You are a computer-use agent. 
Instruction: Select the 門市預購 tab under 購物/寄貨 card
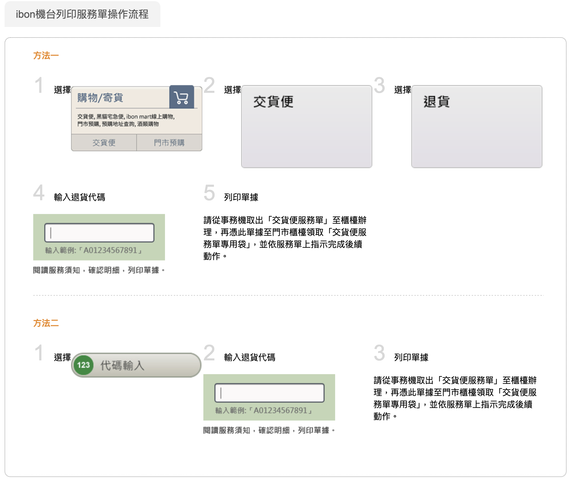169,142
